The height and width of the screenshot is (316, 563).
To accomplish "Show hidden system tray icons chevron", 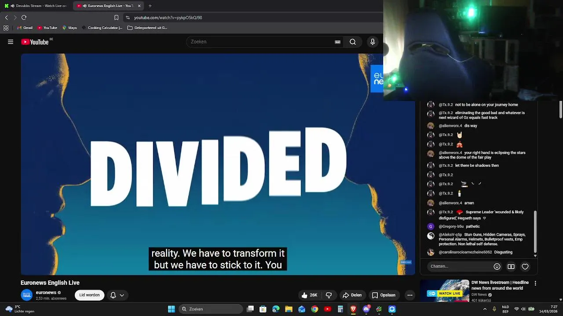I will (485, 309).
